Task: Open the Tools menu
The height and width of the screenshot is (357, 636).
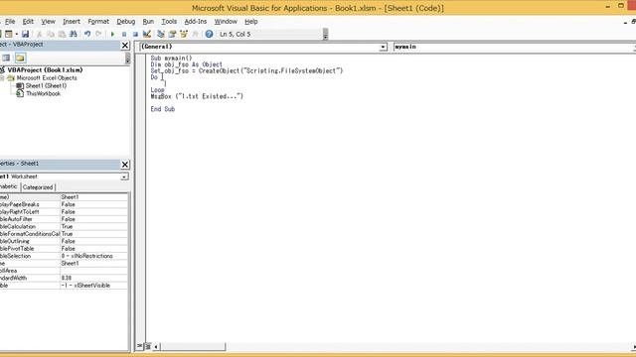Action: tap(169, 22)
